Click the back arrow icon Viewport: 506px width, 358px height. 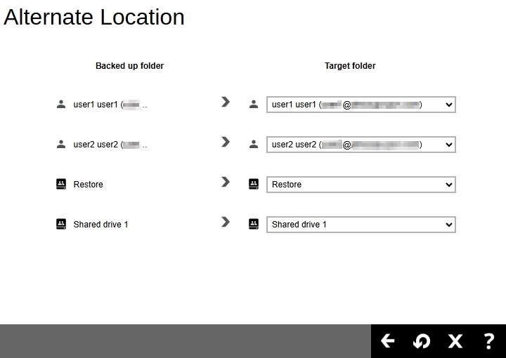(x=388, y=341)
